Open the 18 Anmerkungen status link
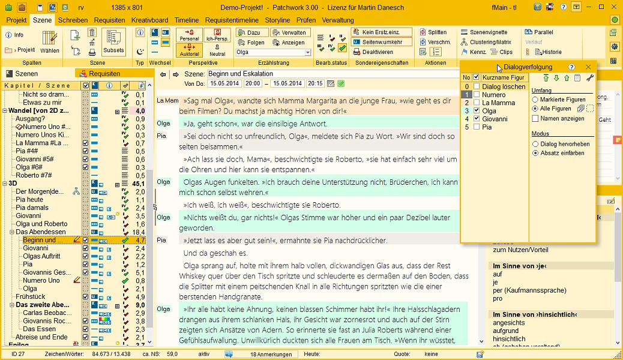The image size is (623, 360). pyautogui.click(x=271, y=355)
